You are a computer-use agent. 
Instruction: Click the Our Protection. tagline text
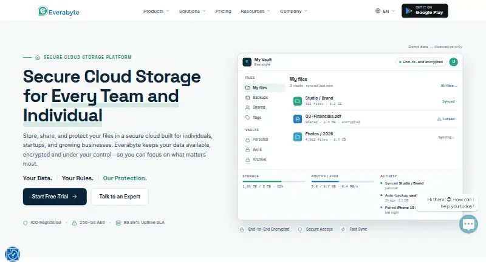pos(125,178)
